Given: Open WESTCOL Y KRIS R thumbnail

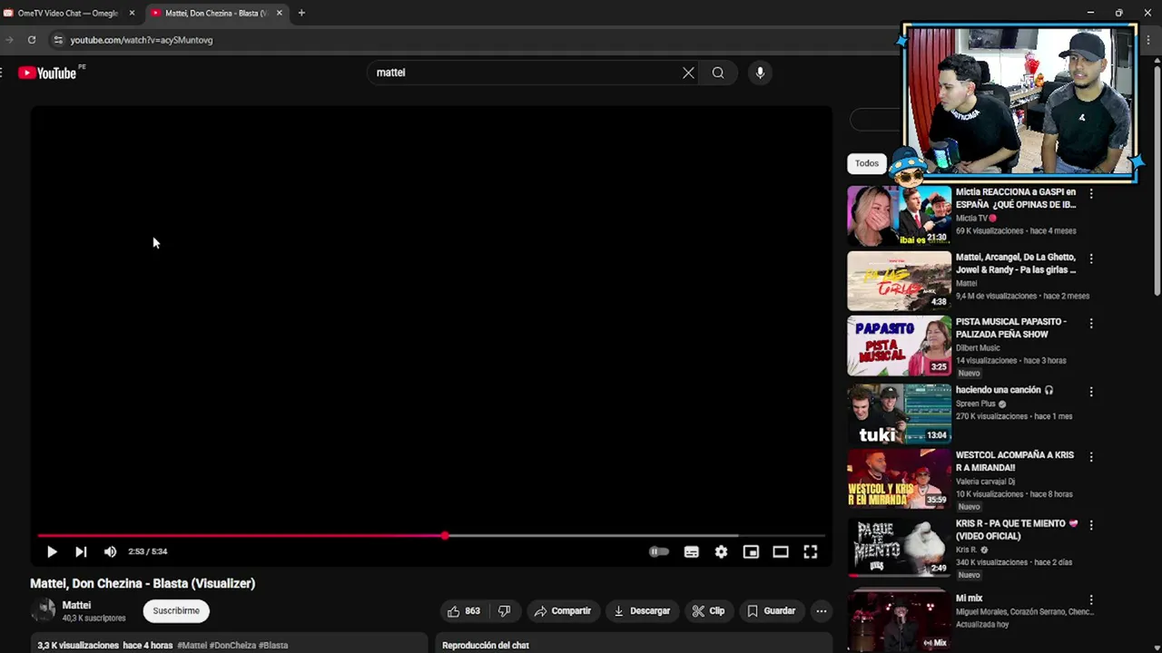Looking at the screenshot, I should 900,479.
